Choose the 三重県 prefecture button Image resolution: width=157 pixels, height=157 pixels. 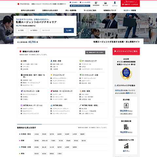coord(60,154)
